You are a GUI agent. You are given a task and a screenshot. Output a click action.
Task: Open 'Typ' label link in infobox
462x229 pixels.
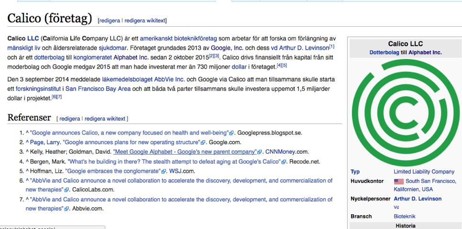(355, 172)
